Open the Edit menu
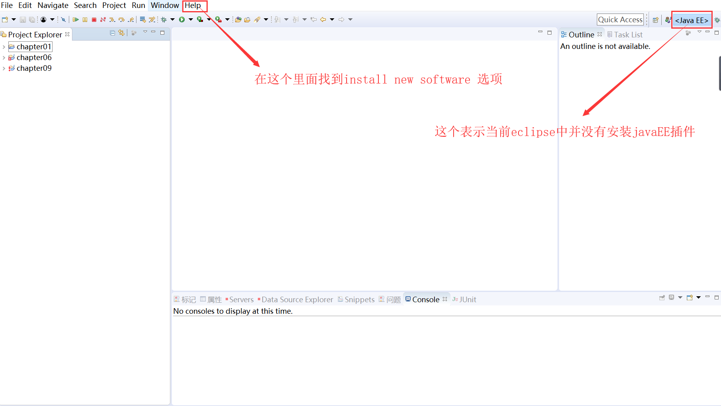Viewport: 721px width, 406px height. point(25,5)
